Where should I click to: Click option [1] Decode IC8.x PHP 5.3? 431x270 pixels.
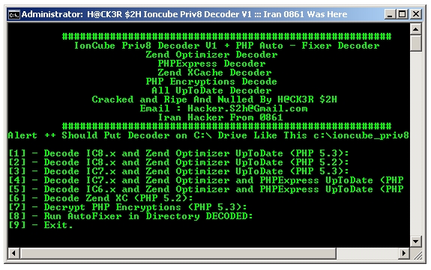pos(178,153)
